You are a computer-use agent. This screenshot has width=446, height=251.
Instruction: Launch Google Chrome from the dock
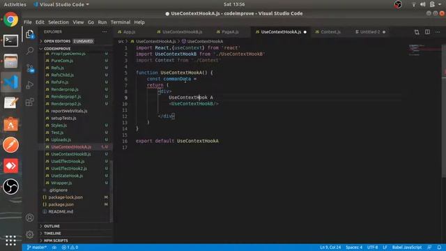pos(11,20)
